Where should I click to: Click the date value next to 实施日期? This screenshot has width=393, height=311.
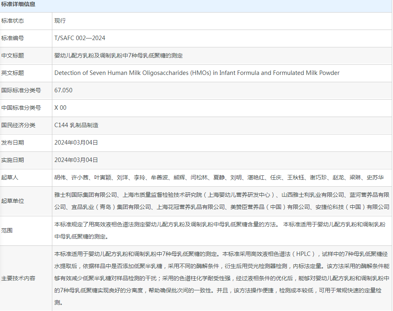[76, 160]
